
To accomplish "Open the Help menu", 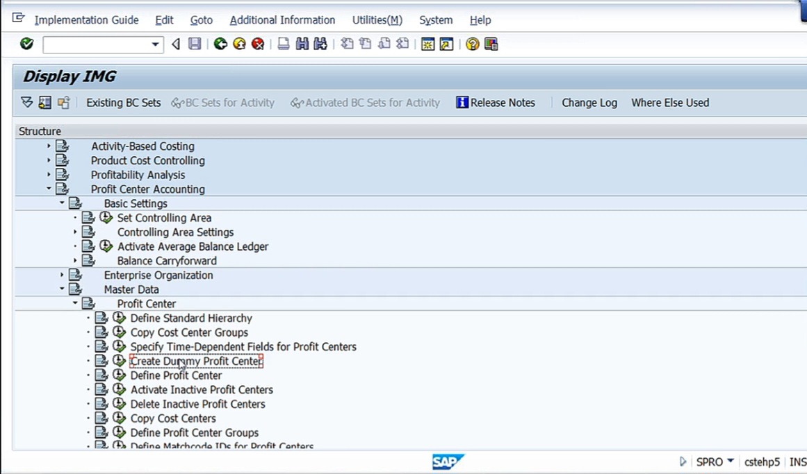I will 480,20.
